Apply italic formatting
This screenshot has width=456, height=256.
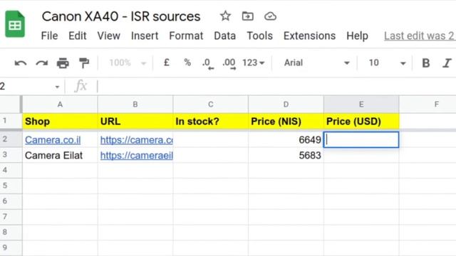coord(447,63)
